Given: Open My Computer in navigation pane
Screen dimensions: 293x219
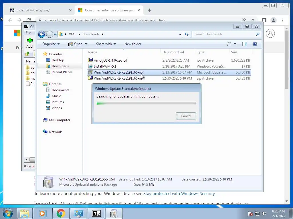Looking at the screenshot, I should pyautogui.click(x=60, y=120).
